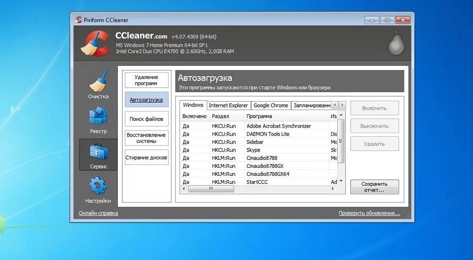
Task: Select the StartCCC entry
Action: (x=258, y=182)
